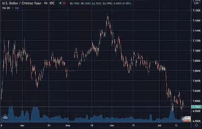The image size is (202, 129).
Task: Click the 7.1600 price axis label
Action: (197, 21)
